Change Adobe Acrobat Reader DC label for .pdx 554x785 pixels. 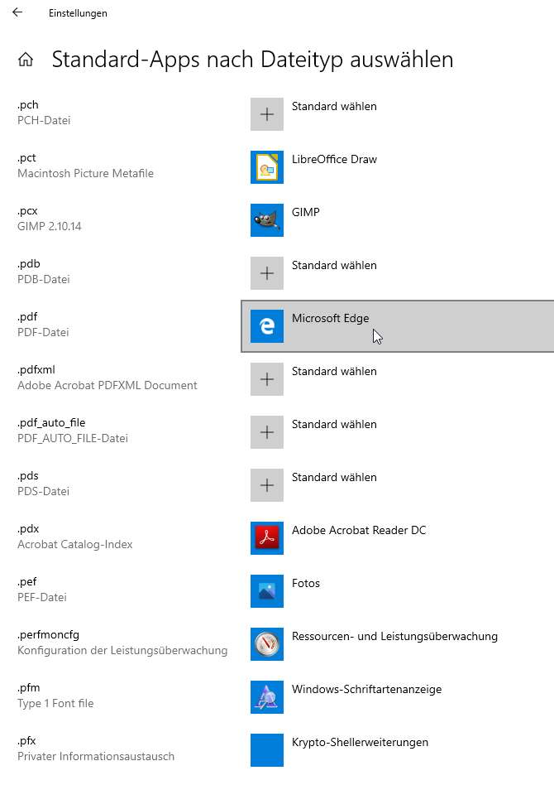tap(359, 530)
